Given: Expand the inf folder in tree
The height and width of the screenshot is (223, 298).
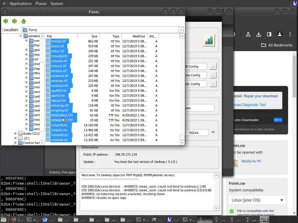Looking at the screenshot, I should click(x=26, y=59).
